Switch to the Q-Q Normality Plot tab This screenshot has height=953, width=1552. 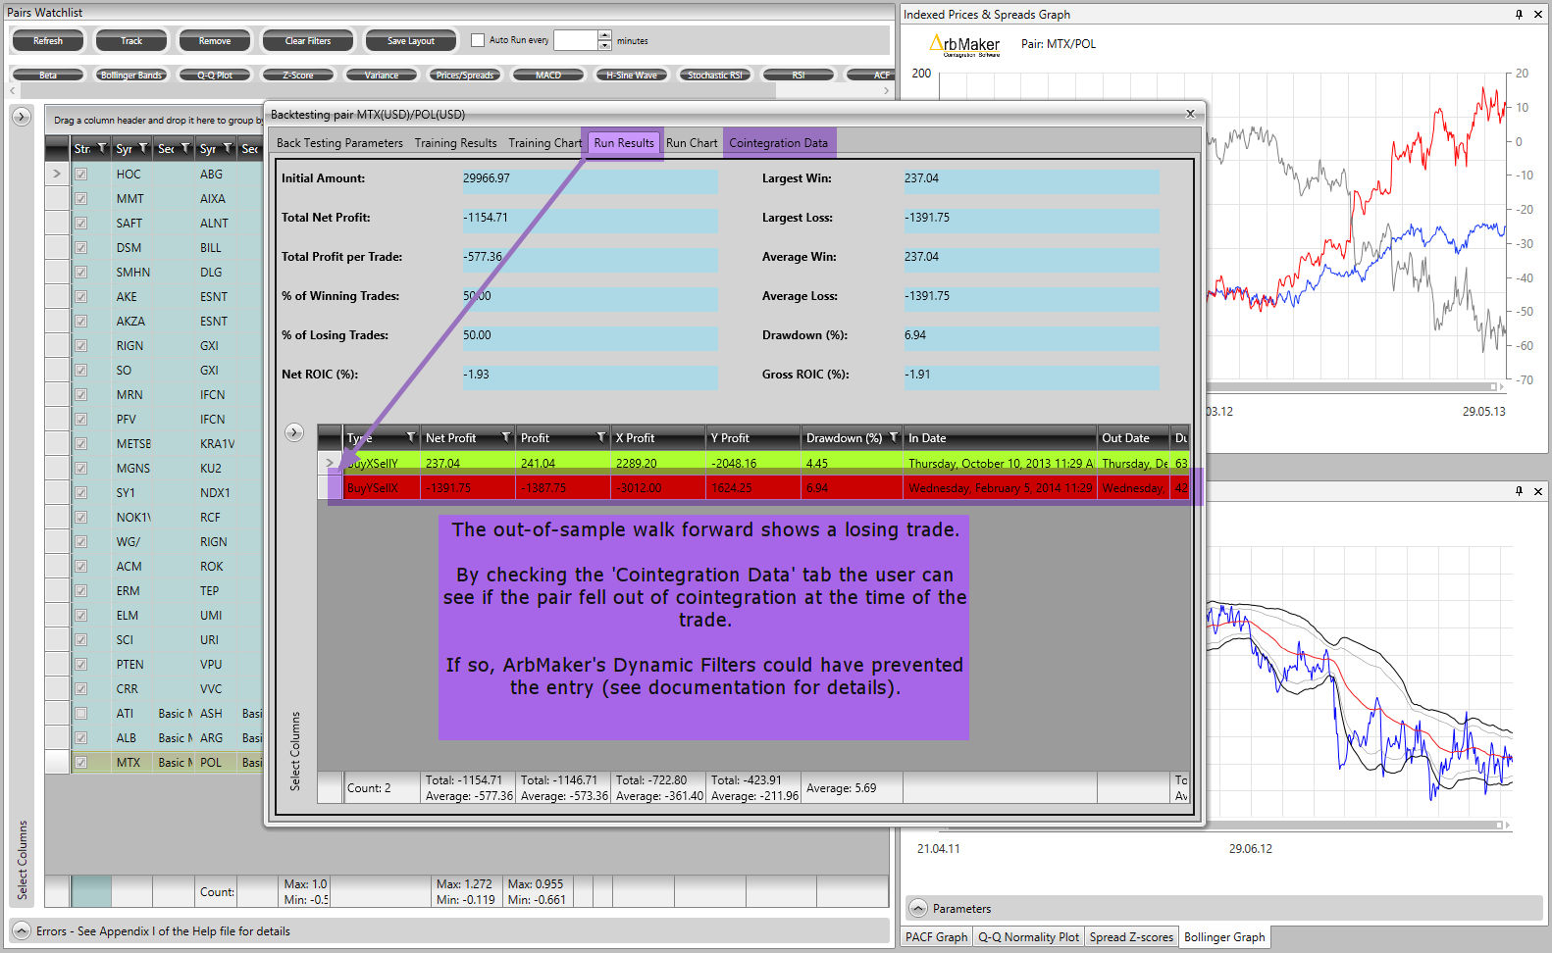click(1028, 937)
